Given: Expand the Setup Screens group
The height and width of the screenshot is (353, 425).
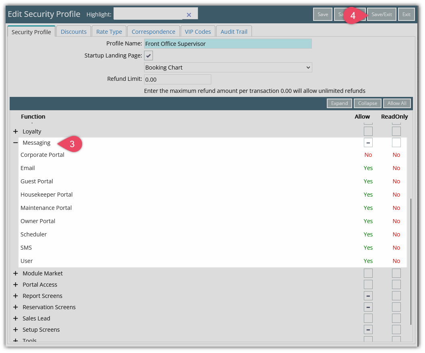Looking at the screenshot, I should pyautogui.click(x=15, y=330).
